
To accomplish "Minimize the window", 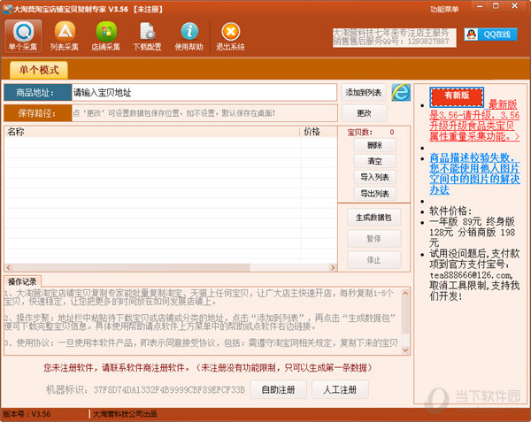I will 480,6.
